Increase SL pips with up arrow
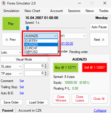This screenshot has height=113, width=111. coord(46,65)
